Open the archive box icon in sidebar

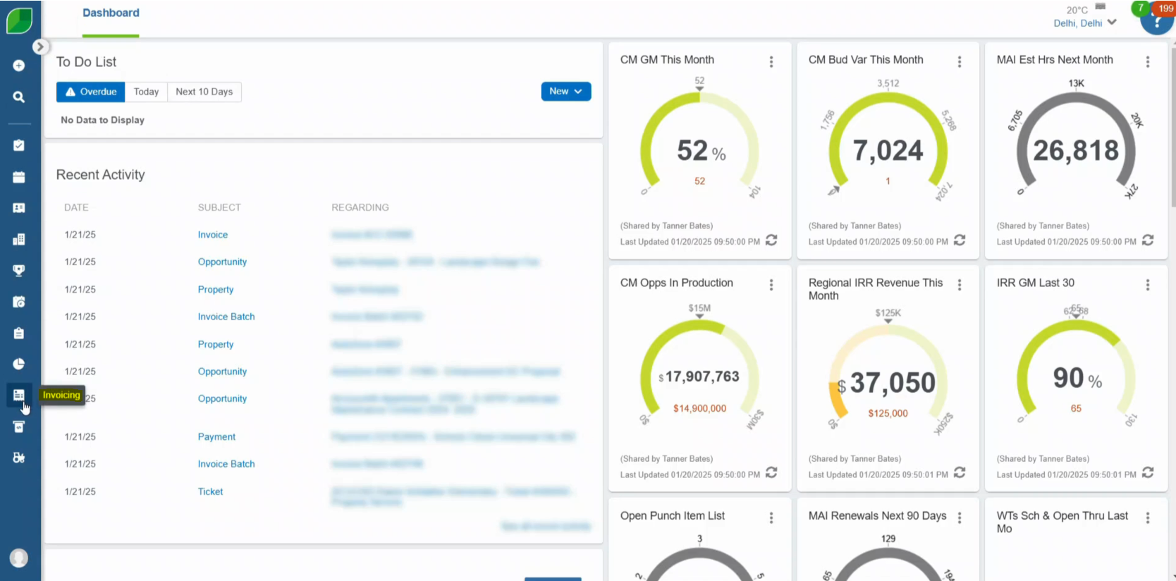pyautogui.click(x=19, y=427)
